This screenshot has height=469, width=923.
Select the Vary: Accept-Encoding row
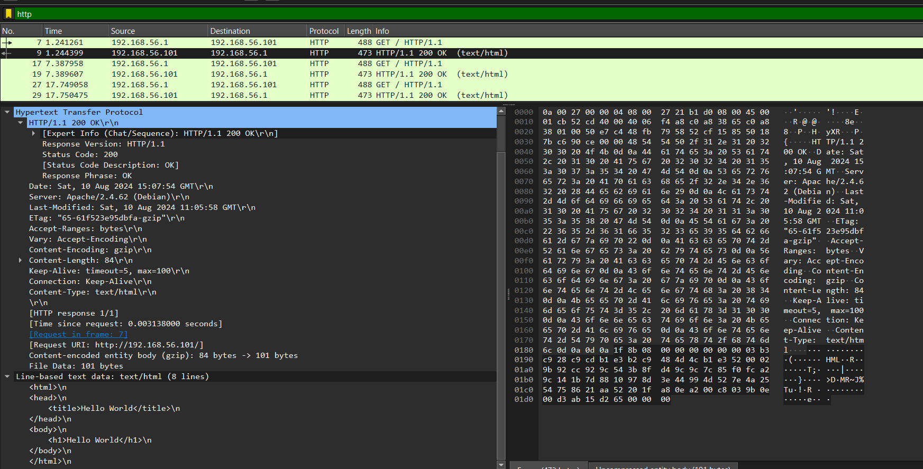click(x=249, y=239)
